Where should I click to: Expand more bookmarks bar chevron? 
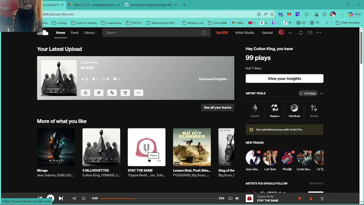pos(327,23)
